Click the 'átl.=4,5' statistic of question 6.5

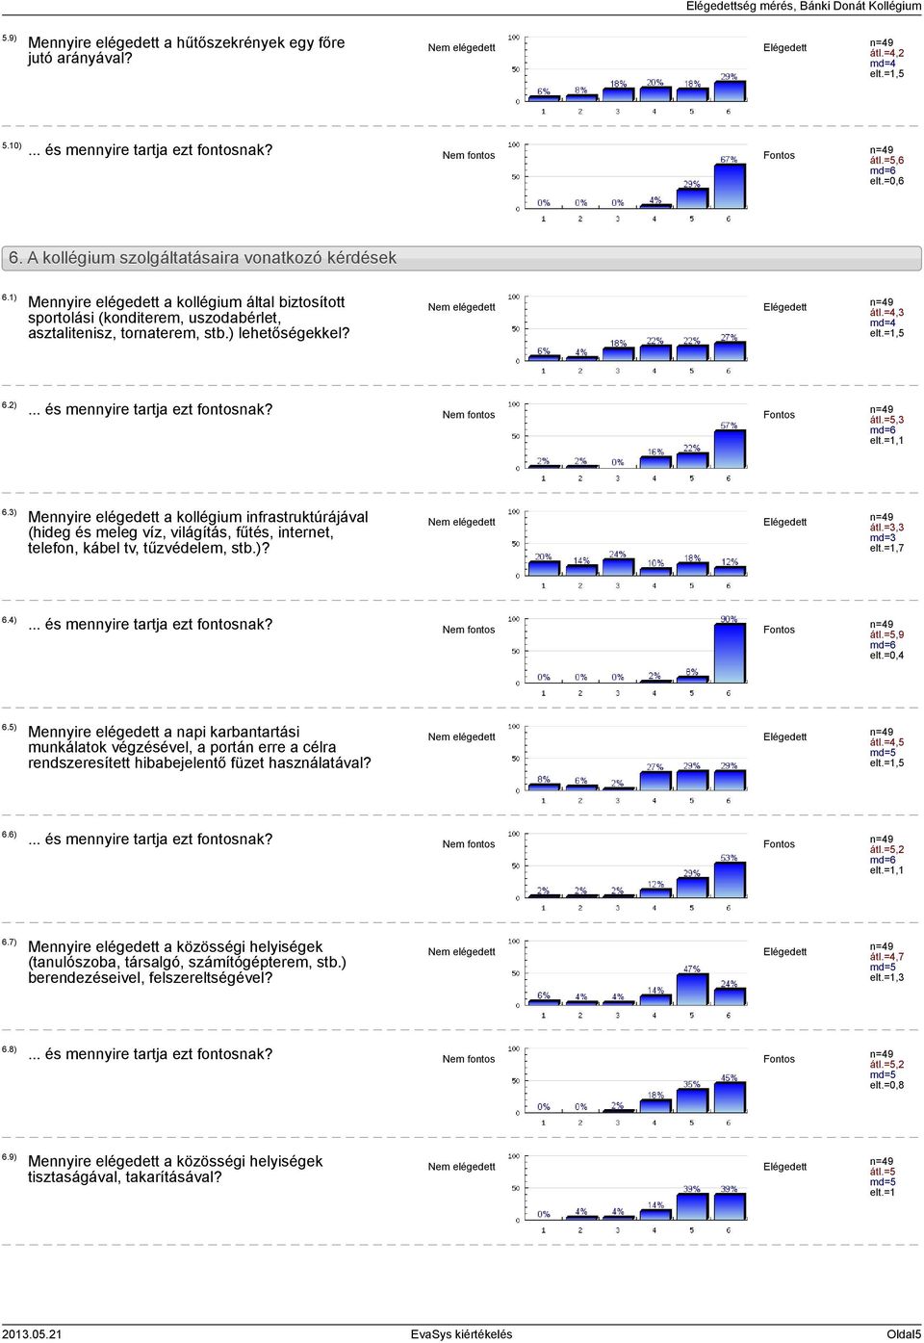tap(886, 742)
